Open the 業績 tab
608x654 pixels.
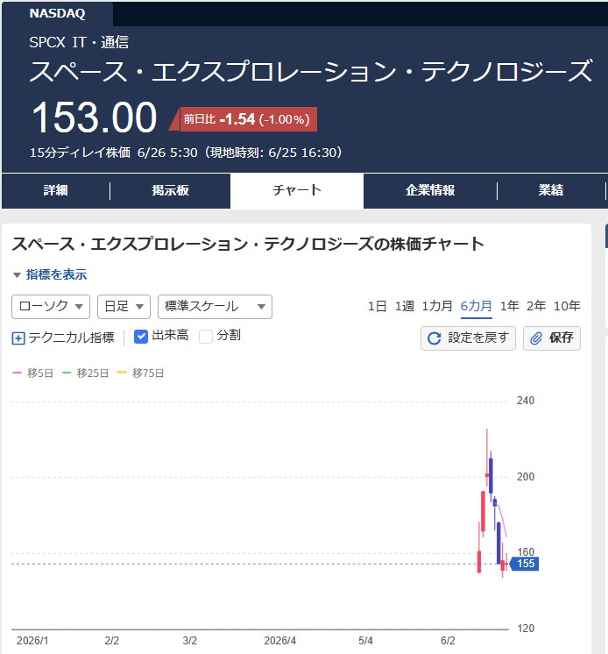(x=551, y=190)
